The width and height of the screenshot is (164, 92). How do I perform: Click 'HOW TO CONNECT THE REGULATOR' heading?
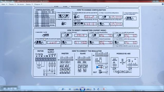[87, 51]
